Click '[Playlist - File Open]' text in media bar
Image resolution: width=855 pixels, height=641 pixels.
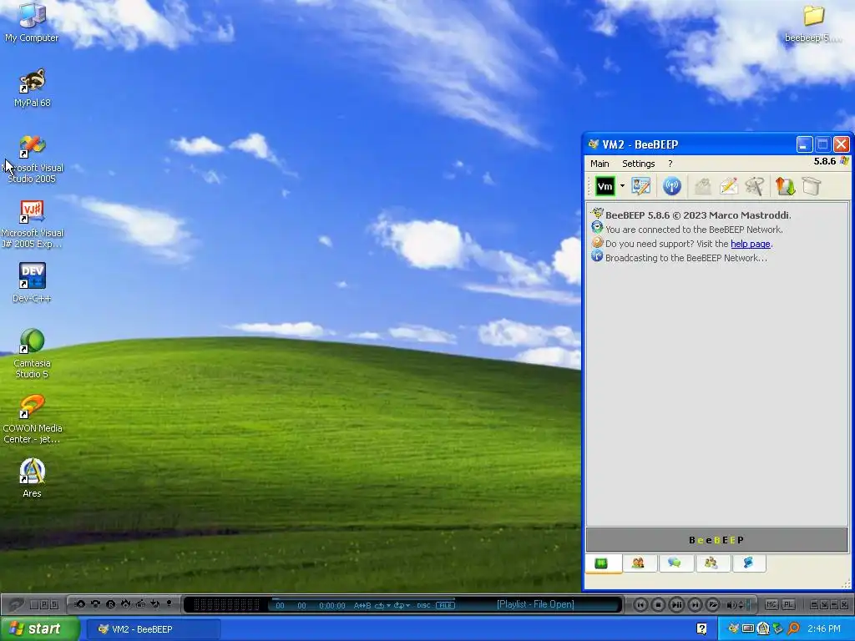pyautogui.click(x=535, y=604)
